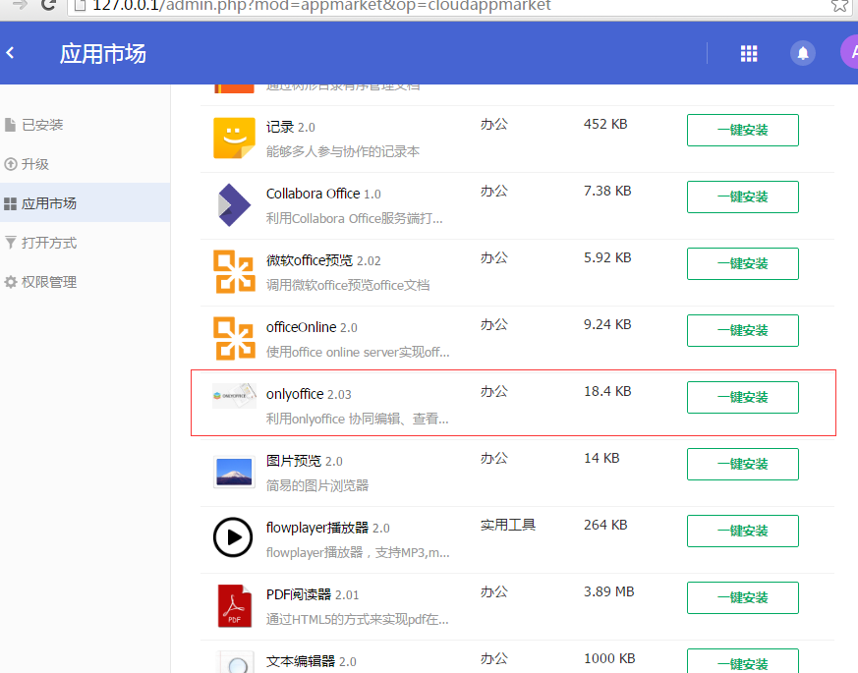
Task: Open the 权限管理 sidebar section
Action: [85, 282]
